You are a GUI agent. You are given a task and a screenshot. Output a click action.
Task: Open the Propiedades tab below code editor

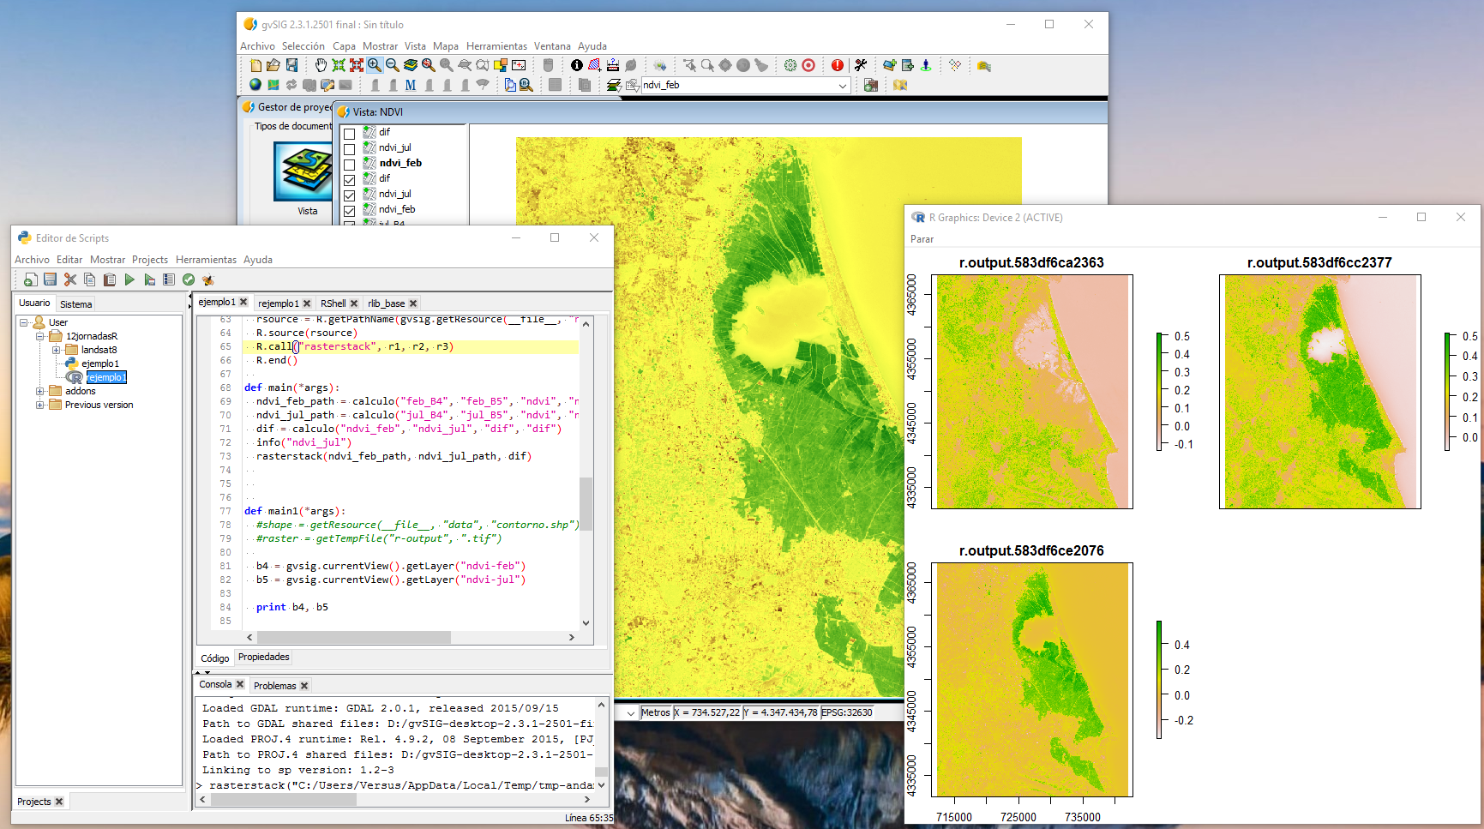(264, 657)
